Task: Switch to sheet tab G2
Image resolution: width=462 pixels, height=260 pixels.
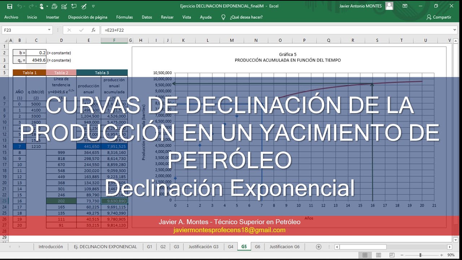Action: coord(163,247)
